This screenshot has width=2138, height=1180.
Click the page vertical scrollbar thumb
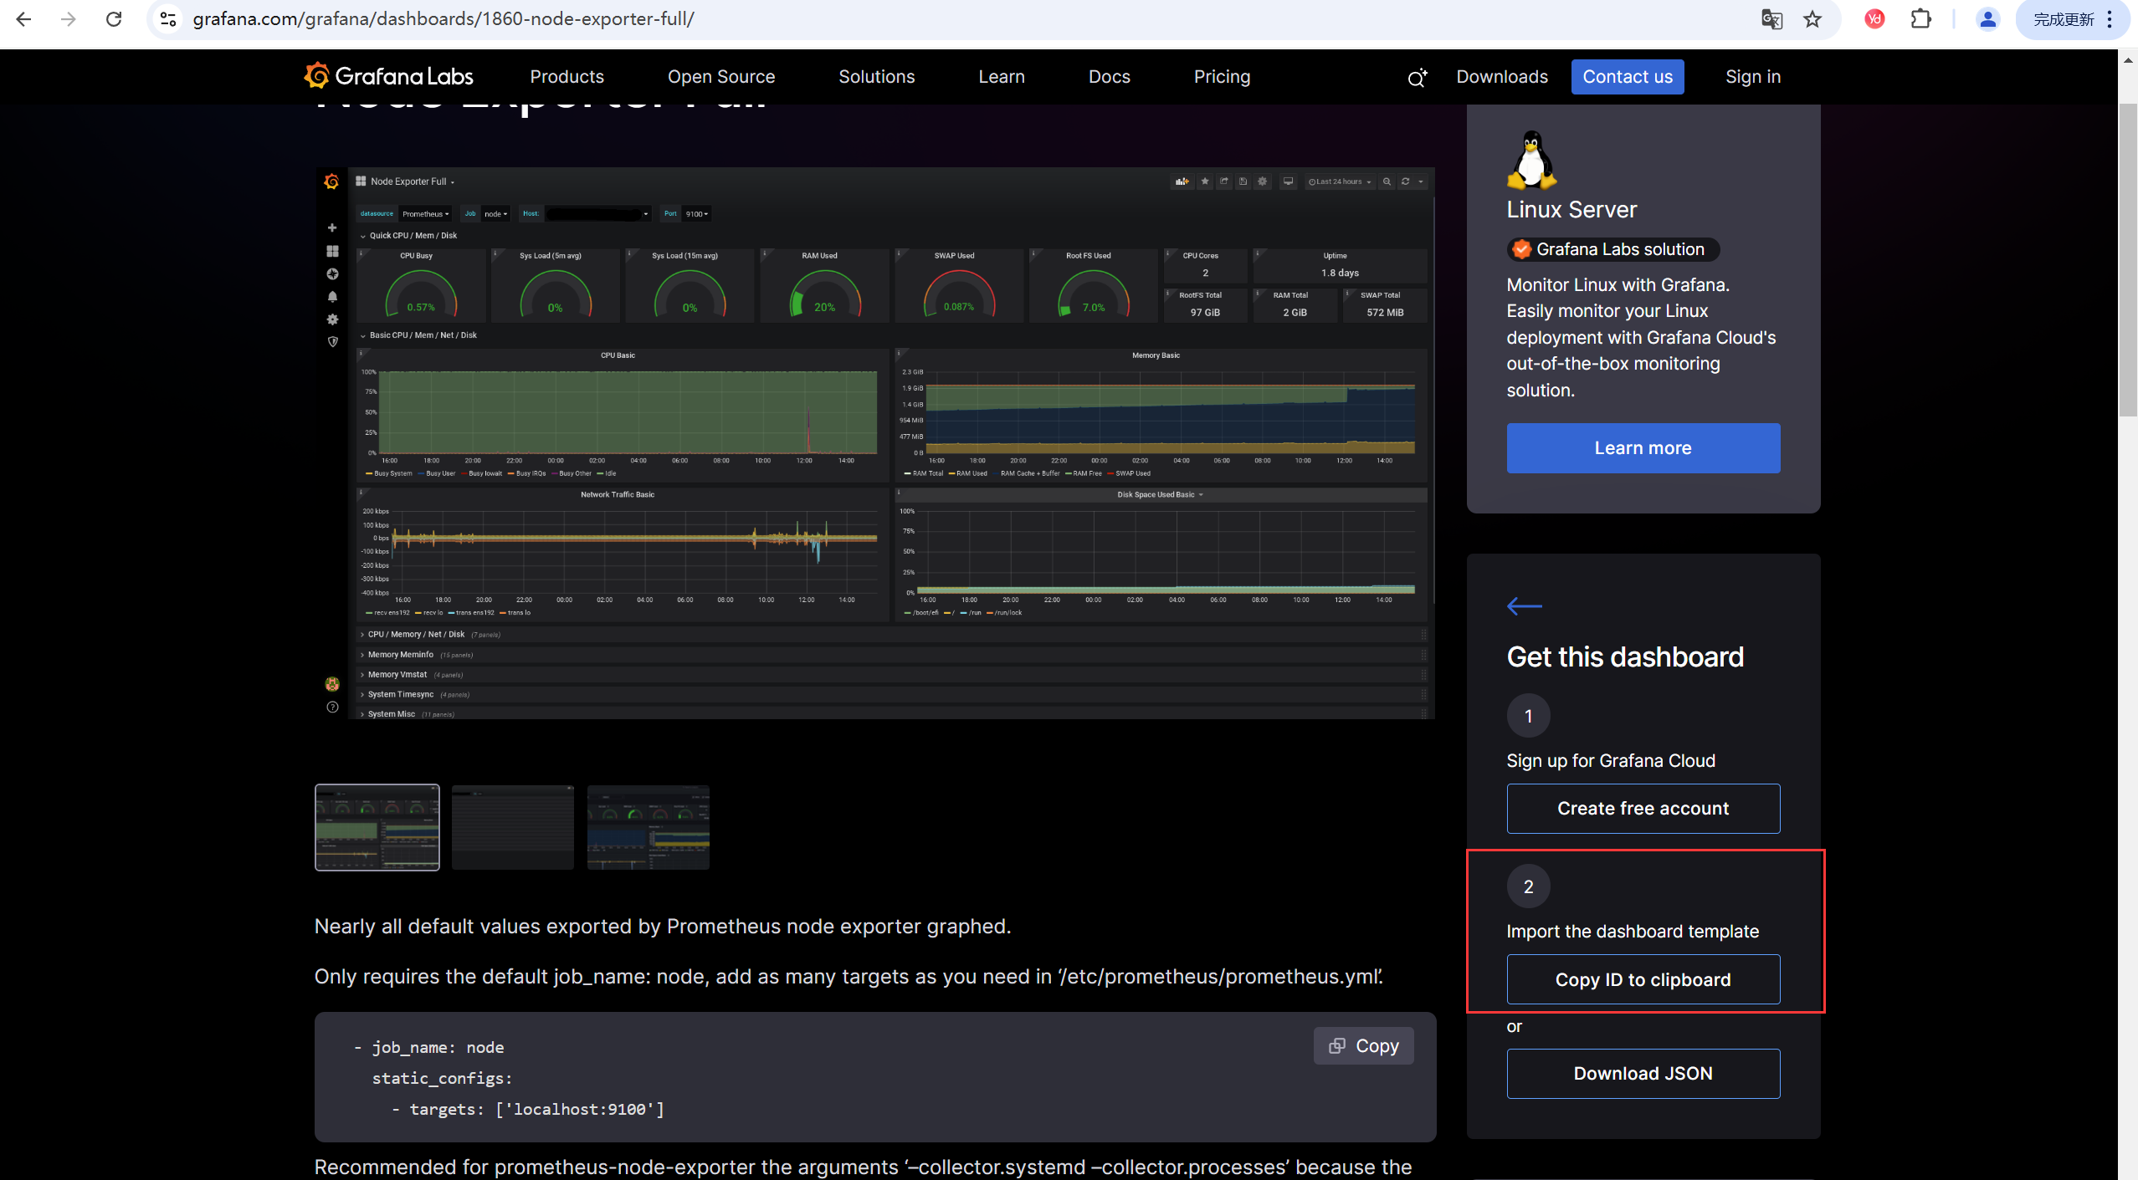(x=2127, y=259)
